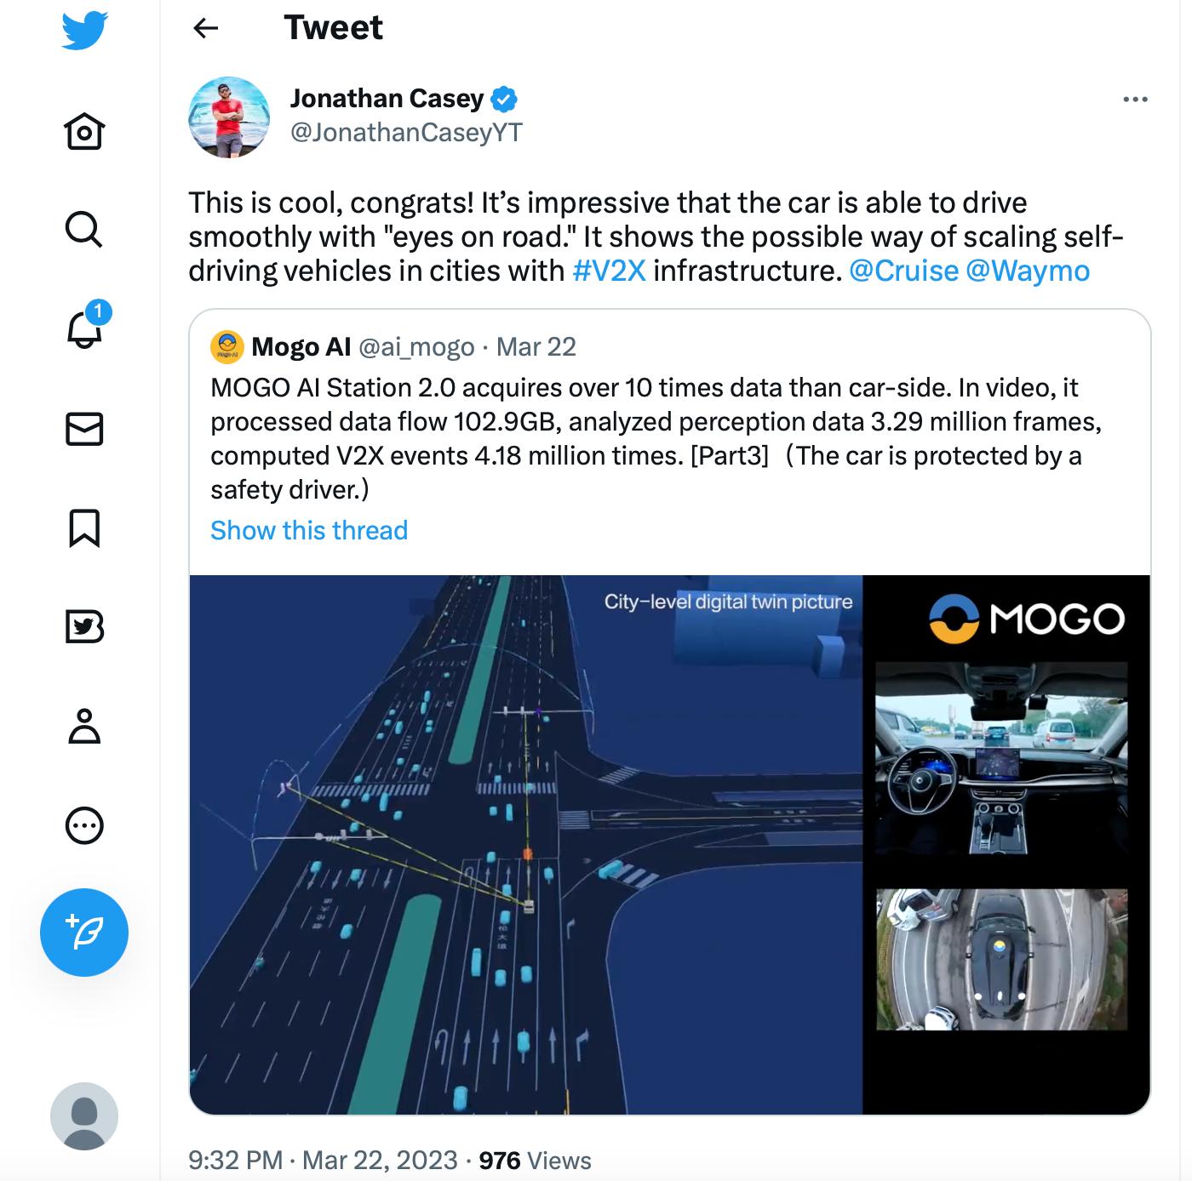Open Jonathan Casey's profile picture
Image resolution: width=1192 pixels, height=1181 pixels.
(x=229, y=117)
